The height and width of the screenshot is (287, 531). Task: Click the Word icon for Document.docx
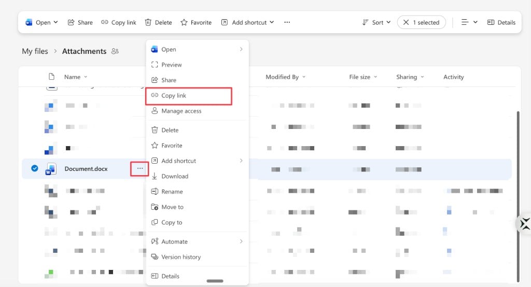click(x=51, y=169)
